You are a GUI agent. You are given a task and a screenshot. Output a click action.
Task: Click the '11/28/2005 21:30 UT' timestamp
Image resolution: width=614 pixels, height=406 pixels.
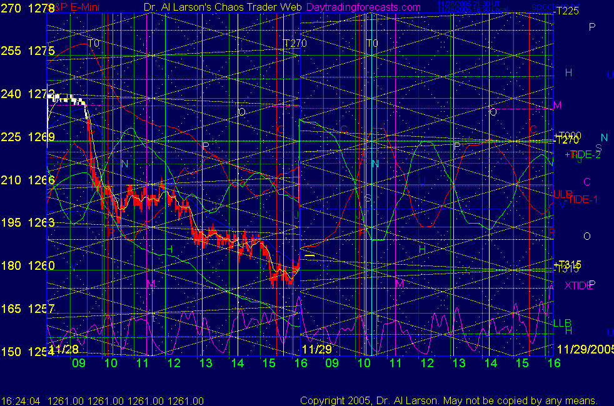[x=468, y=4]
